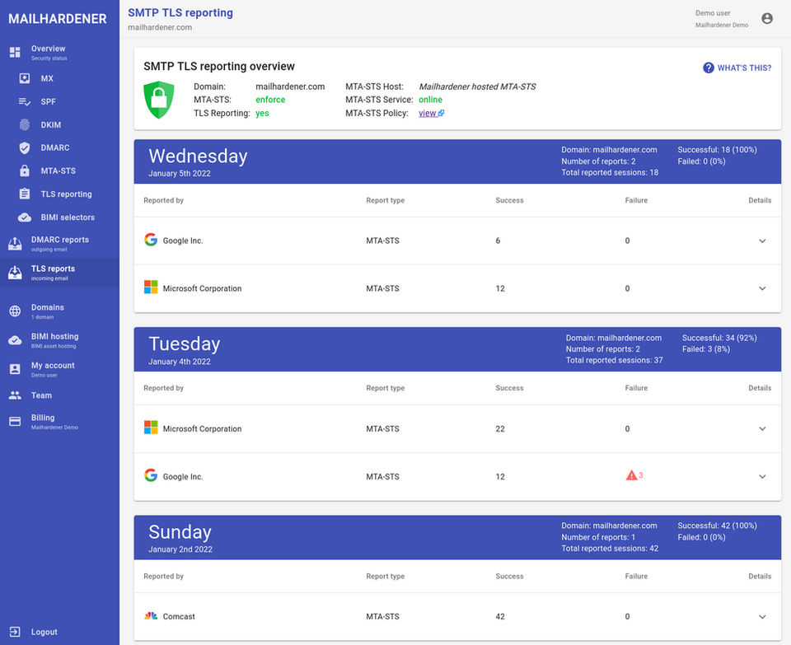Expand Wednesday Google Inc. report details
791x645 pixels.
tap(762, 241)
